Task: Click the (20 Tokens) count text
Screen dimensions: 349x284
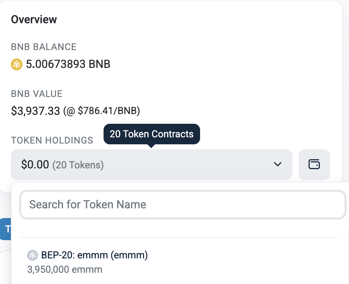Action: pyautogui.click(x=78, y=165)
